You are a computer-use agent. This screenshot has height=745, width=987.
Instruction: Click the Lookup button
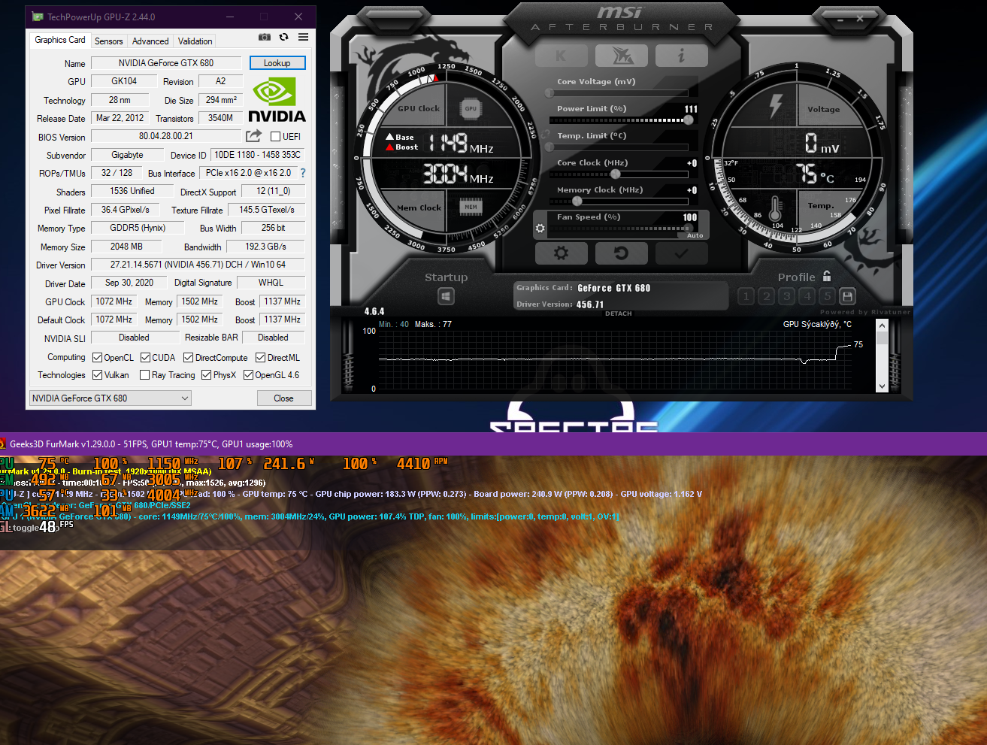pos(277,63)
